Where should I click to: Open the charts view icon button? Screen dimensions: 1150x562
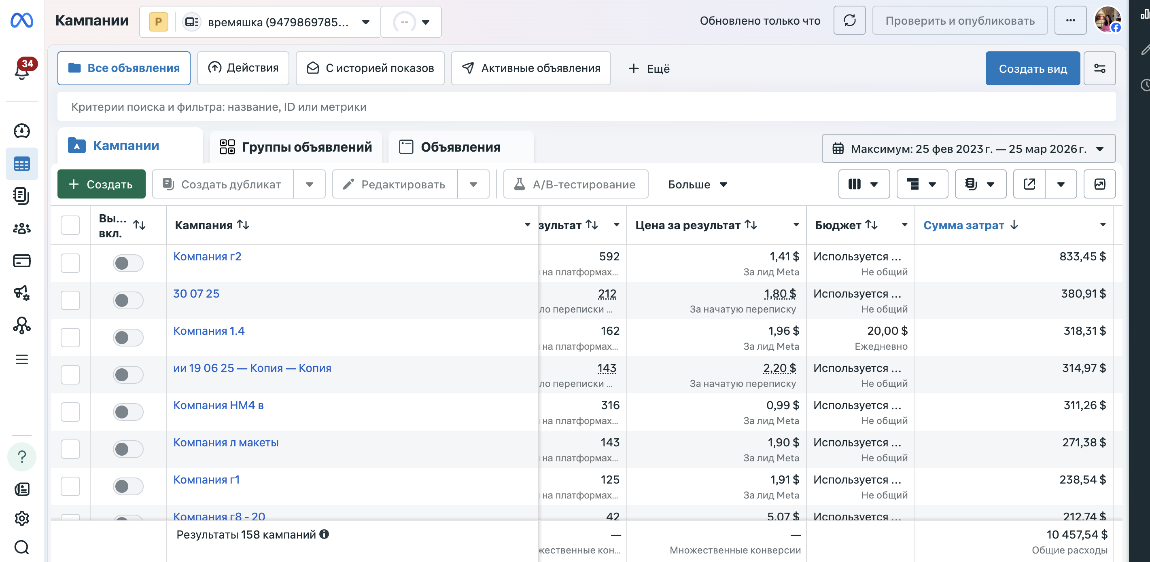pos(1099,184)
